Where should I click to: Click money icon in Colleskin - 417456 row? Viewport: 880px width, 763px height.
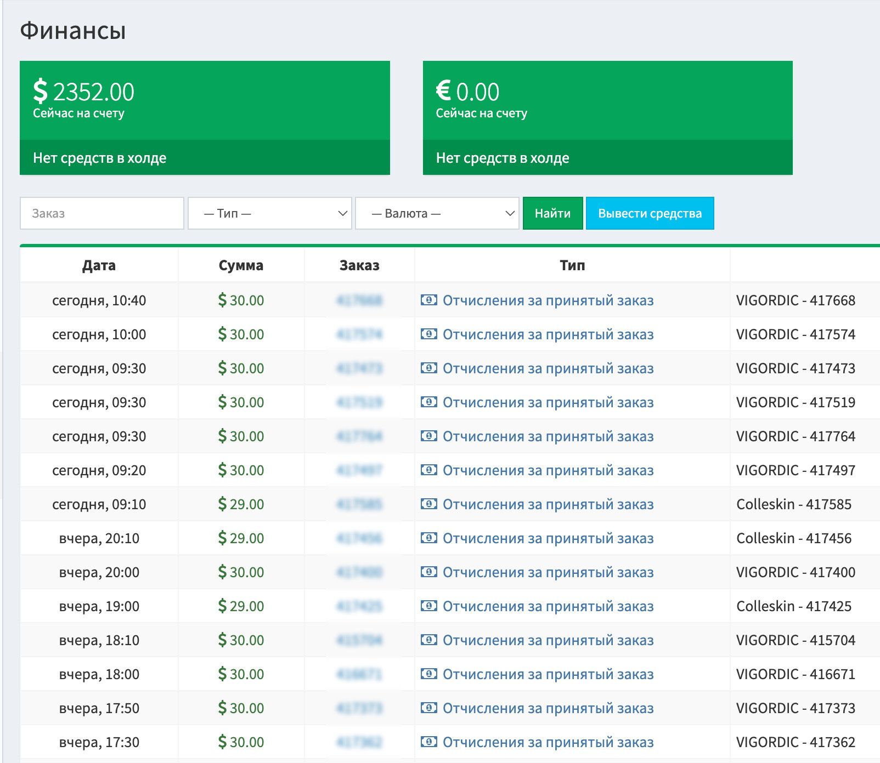[x=428, y=538]
